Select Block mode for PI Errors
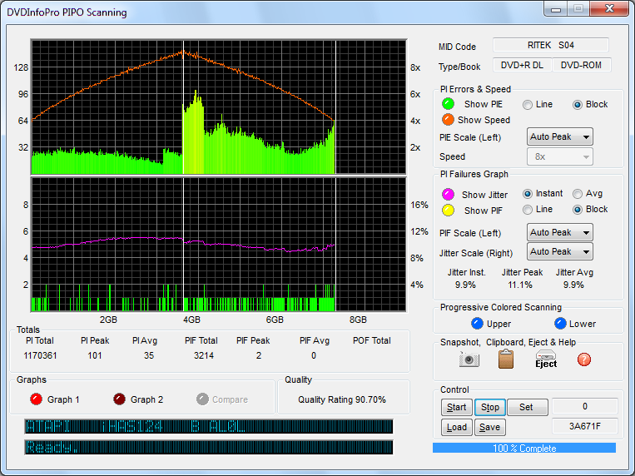Screen dimensions: 635x476 pos(578,105)
